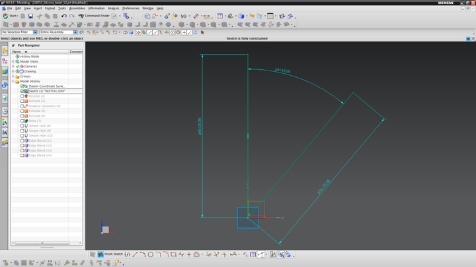This screenshot has height=267, width=476.
Task: Open the Insert menu
Action: (38, 8)
